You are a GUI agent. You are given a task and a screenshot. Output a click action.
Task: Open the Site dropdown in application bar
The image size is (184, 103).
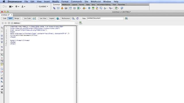(x=23, y=7)
